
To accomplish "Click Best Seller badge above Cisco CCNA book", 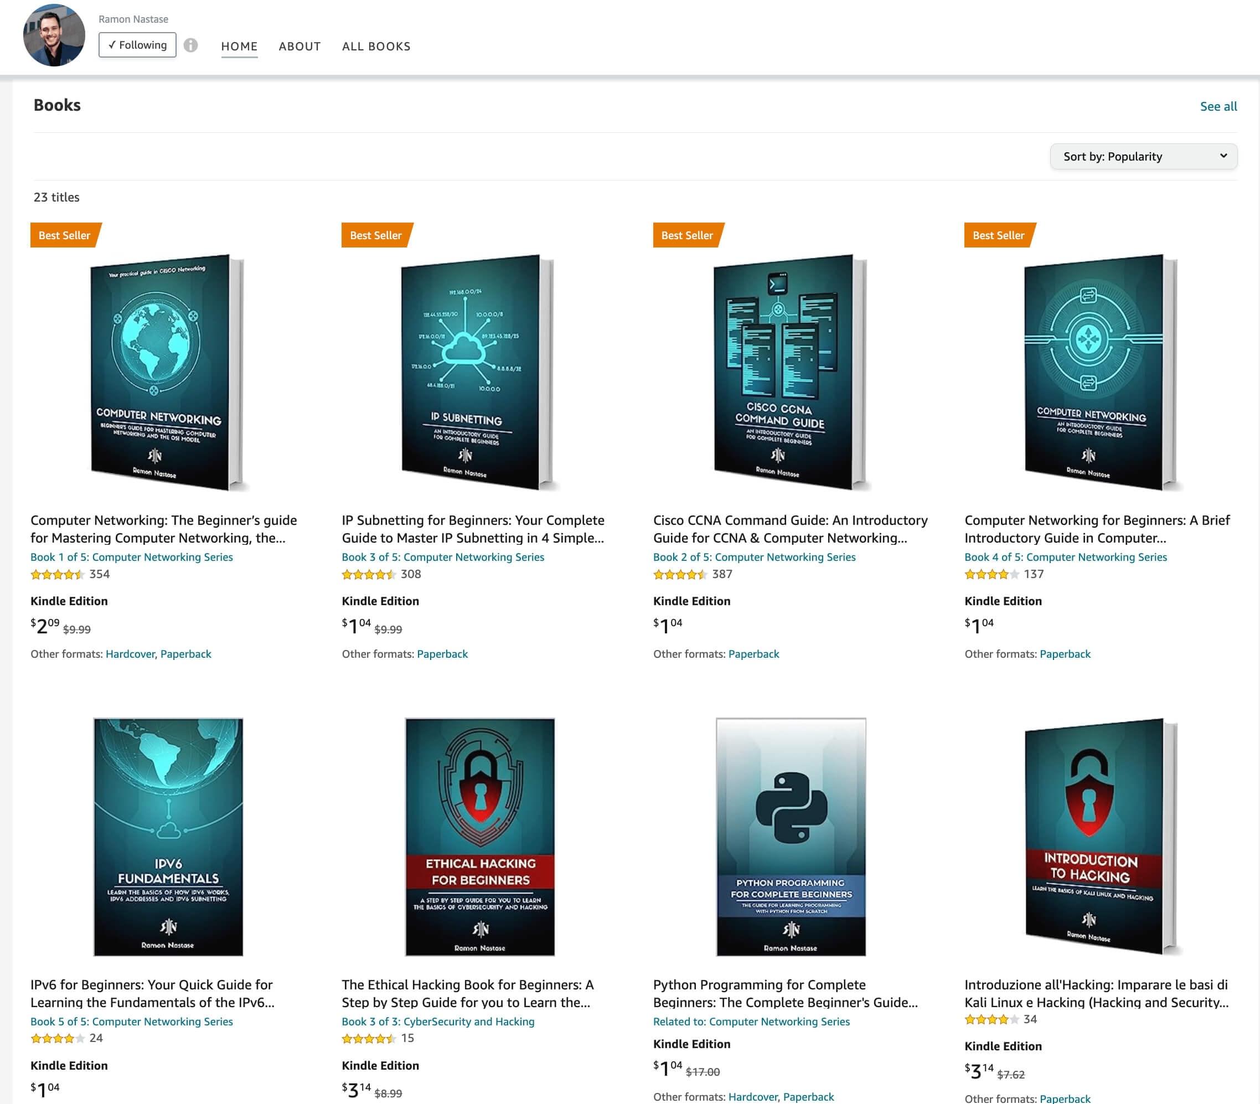I will click(687, 235).
